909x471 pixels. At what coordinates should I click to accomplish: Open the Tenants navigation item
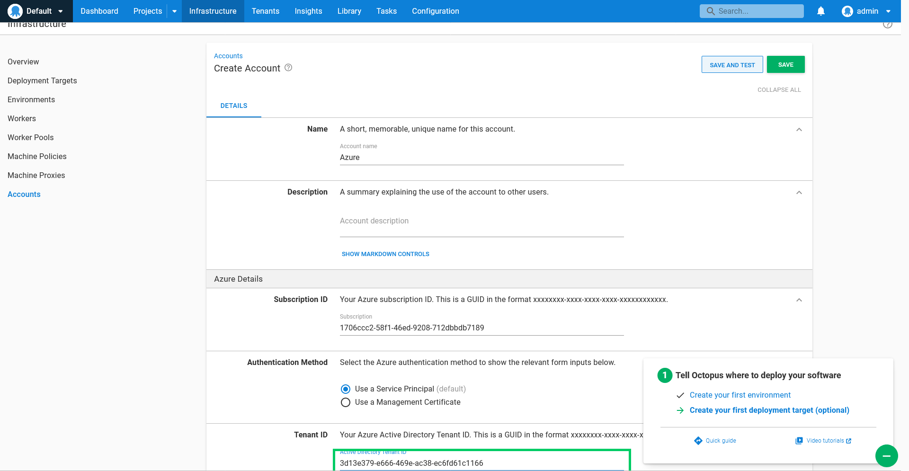coord(266,11)
